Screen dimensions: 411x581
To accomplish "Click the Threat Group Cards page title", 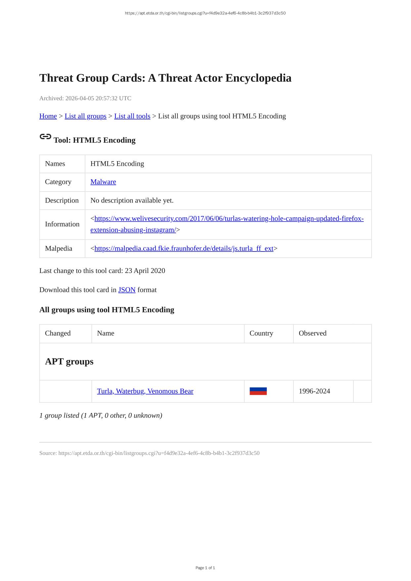I will [x=165, y=78].
